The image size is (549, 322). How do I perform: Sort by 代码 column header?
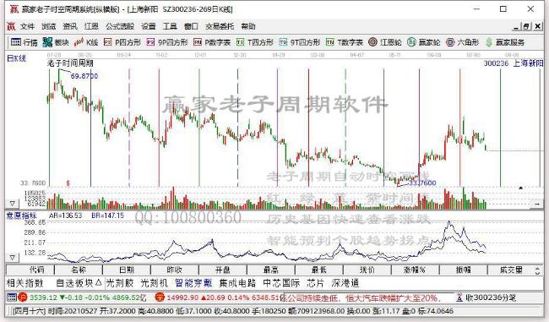(30, 270)
